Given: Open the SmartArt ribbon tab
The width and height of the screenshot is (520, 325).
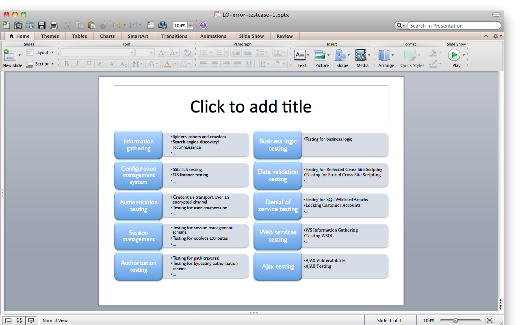Looking at the screenshot, I should (x=138, y=36).
